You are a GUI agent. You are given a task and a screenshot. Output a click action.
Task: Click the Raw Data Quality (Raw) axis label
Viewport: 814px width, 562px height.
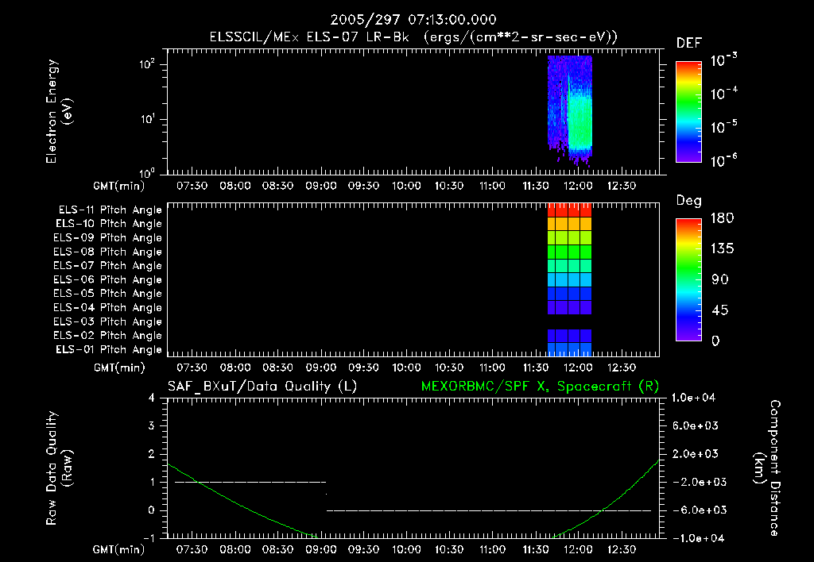(59, 468)
